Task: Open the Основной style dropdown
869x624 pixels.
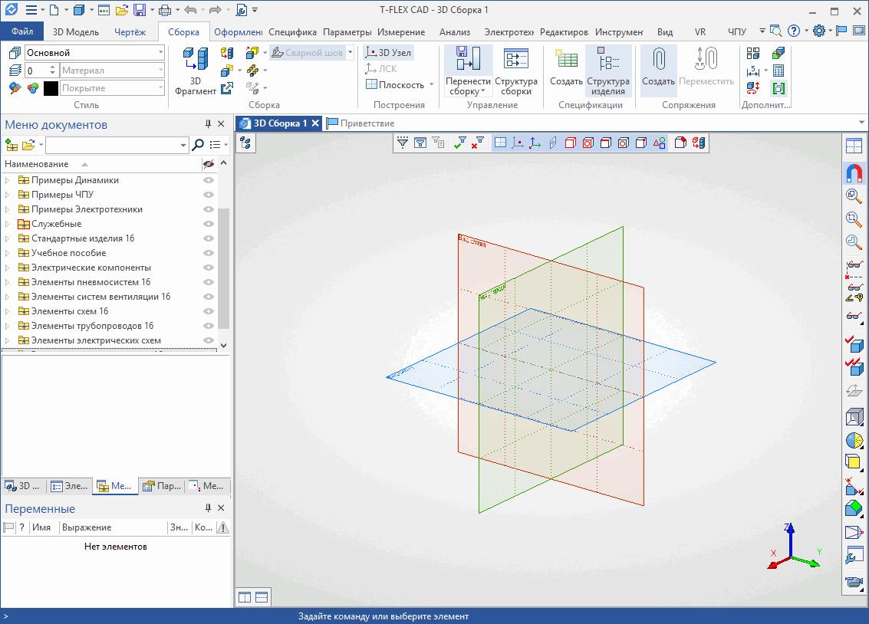Action: click(160, 53)
